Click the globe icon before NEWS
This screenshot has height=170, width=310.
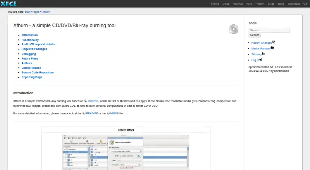coord(108,113)
